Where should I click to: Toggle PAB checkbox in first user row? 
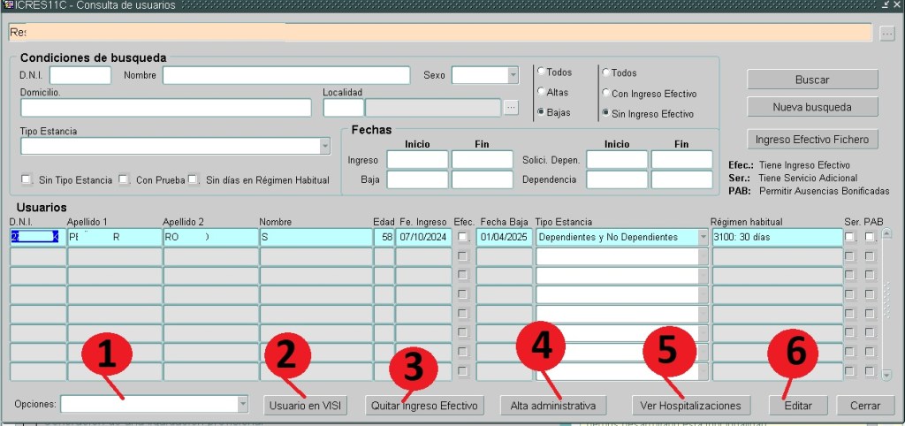click(x=870, y=237)
